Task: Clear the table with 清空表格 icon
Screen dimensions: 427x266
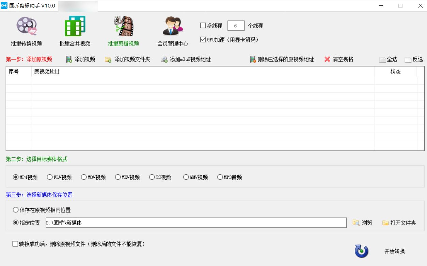Action: [x=327, y=59]
